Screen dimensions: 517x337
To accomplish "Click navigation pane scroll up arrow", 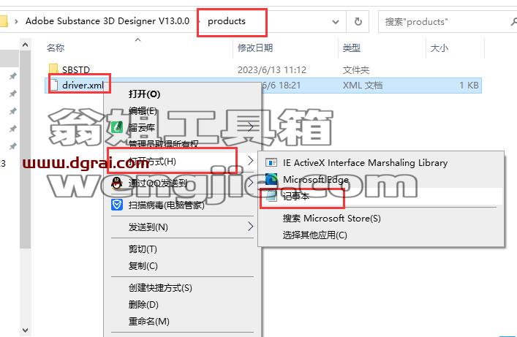I will click(26, 45).
